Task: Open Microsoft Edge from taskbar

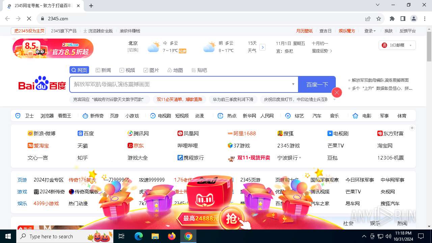Action: tap(139, 236)
